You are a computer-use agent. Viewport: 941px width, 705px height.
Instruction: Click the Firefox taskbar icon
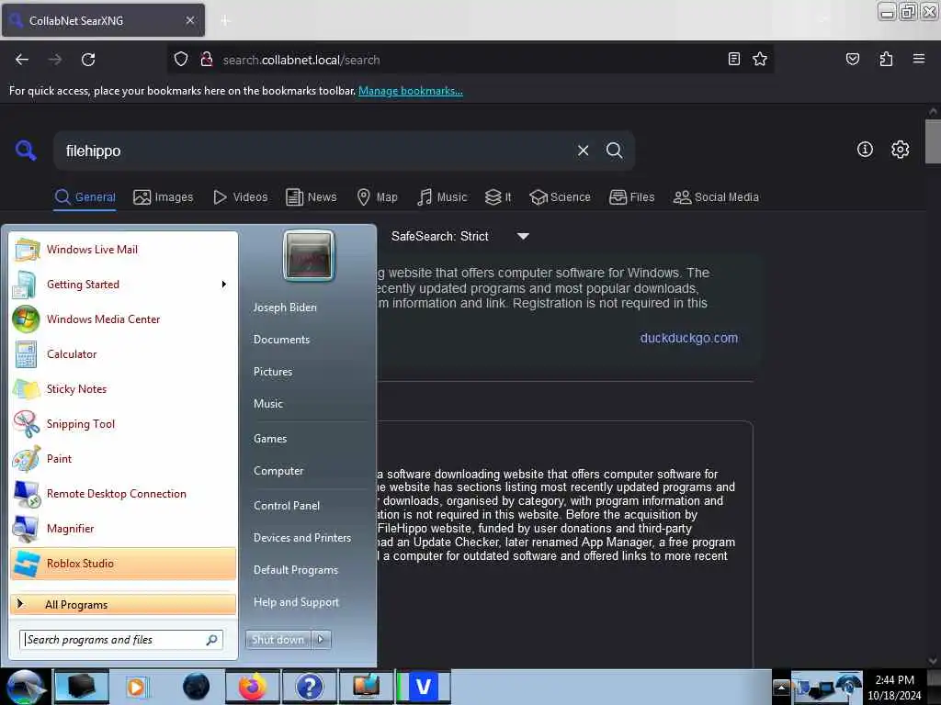(252, 687)
